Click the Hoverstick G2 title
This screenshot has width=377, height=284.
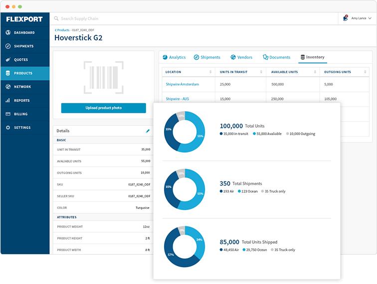[78, 38]
